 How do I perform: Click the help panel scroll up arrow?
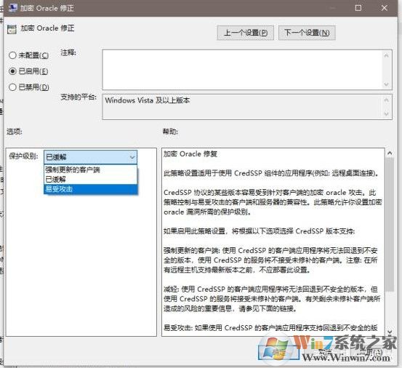(x=390, y=153)
